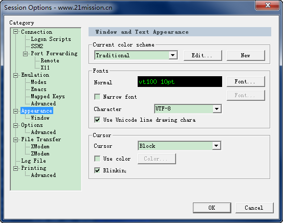Enable the Use color checkbox
The height and width of the screenshot is (223, 283).
[97, 159]
